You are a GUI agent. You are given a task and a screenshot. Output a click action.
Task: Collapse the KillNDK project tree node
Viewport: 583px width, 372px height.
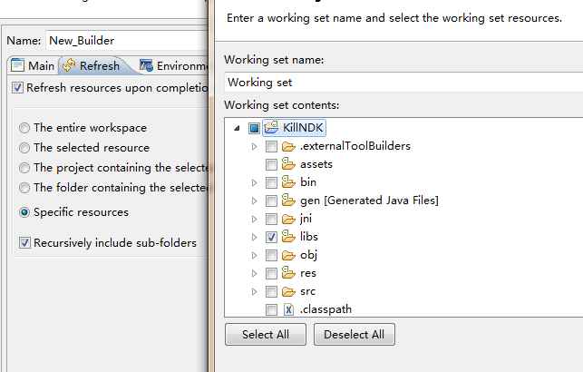coord(238,128)
